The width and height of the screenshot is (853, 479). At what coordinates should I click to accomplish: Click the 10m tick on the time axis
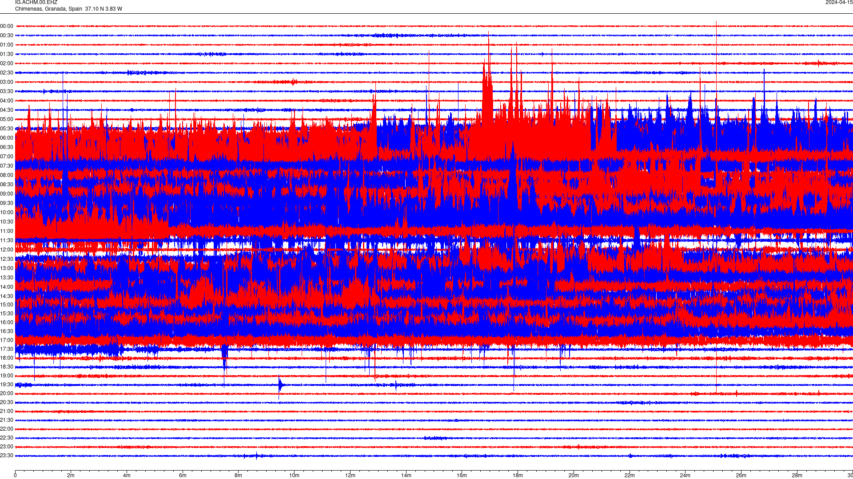(x=294, y=475)
